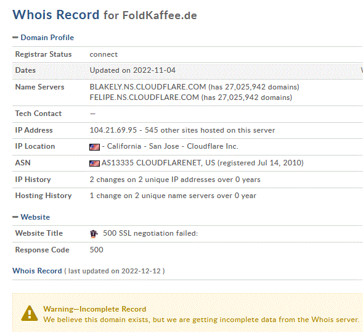Click the last updated on 2022-12-12 text

click(115, 271)
